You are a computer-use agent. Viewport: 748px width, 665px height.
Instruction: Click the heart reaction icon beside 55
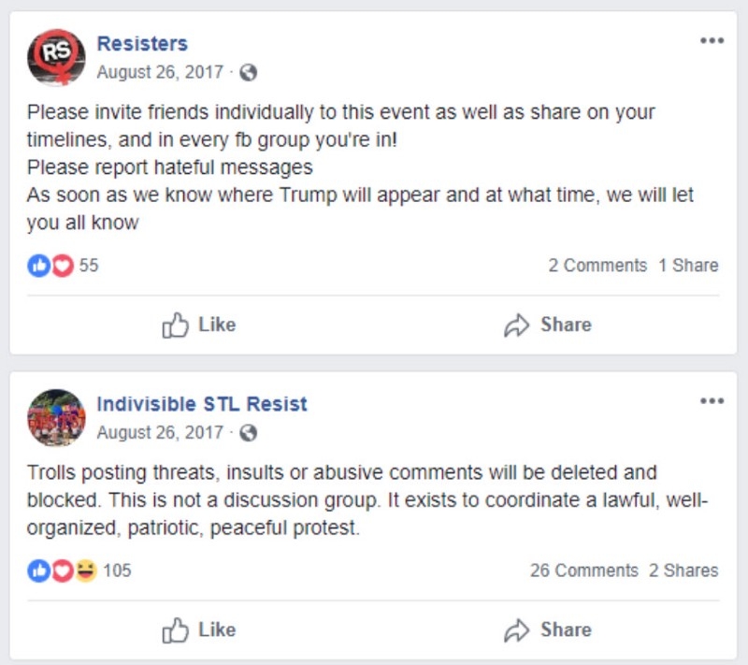(62, 266)
